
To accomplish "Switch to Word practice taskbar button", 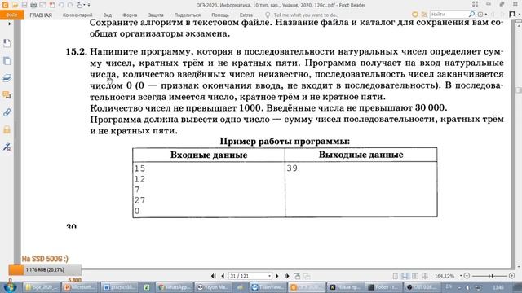I will [x=118, y=287].
